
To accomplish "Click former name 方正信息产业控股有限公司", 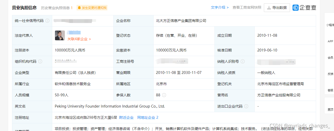I will tap(279, 95).
